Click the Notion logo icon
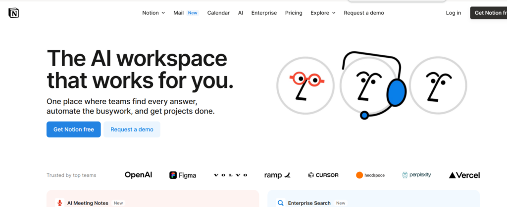The height and width of the screenshot is (207, 507). click(x=13, y=13)
